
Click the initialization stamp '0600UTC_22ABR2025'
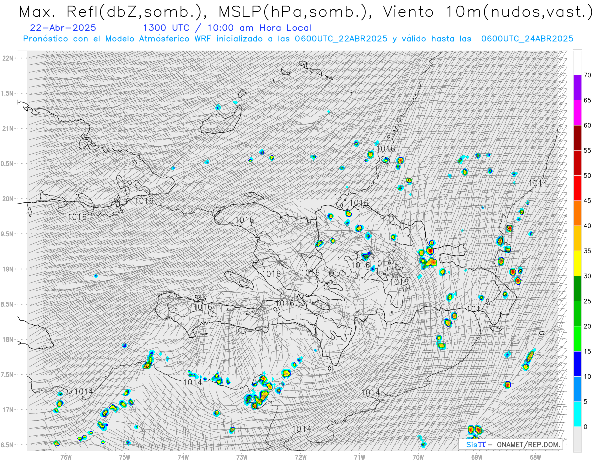tap(341, 39)
